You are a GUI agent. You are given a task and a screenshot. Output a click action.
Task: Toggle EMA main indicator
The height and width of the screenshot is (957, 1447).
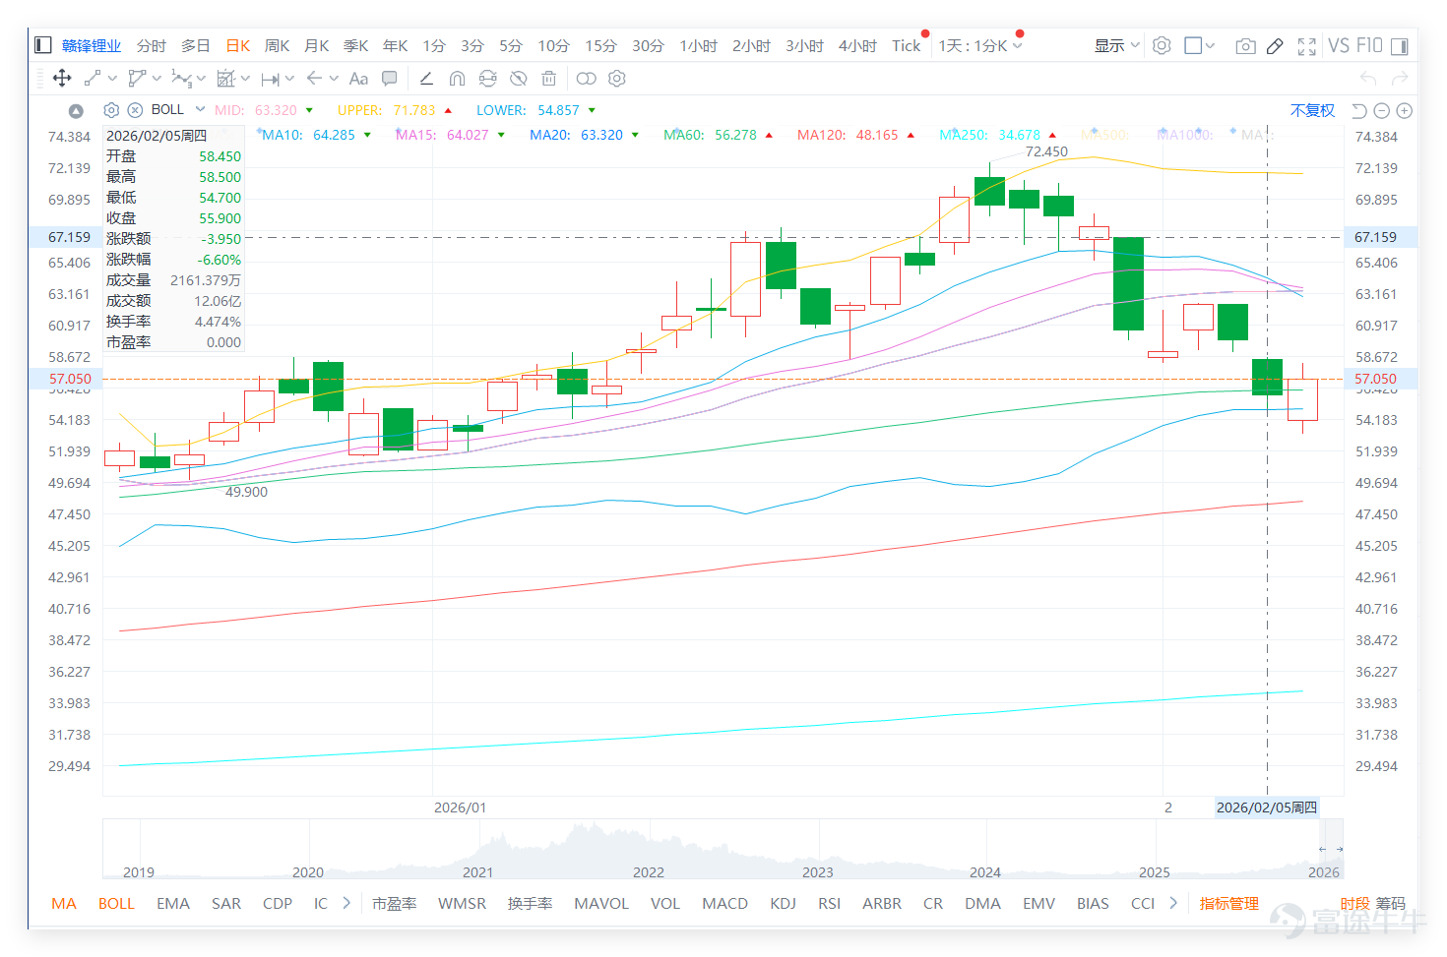[x=173, y=903]
